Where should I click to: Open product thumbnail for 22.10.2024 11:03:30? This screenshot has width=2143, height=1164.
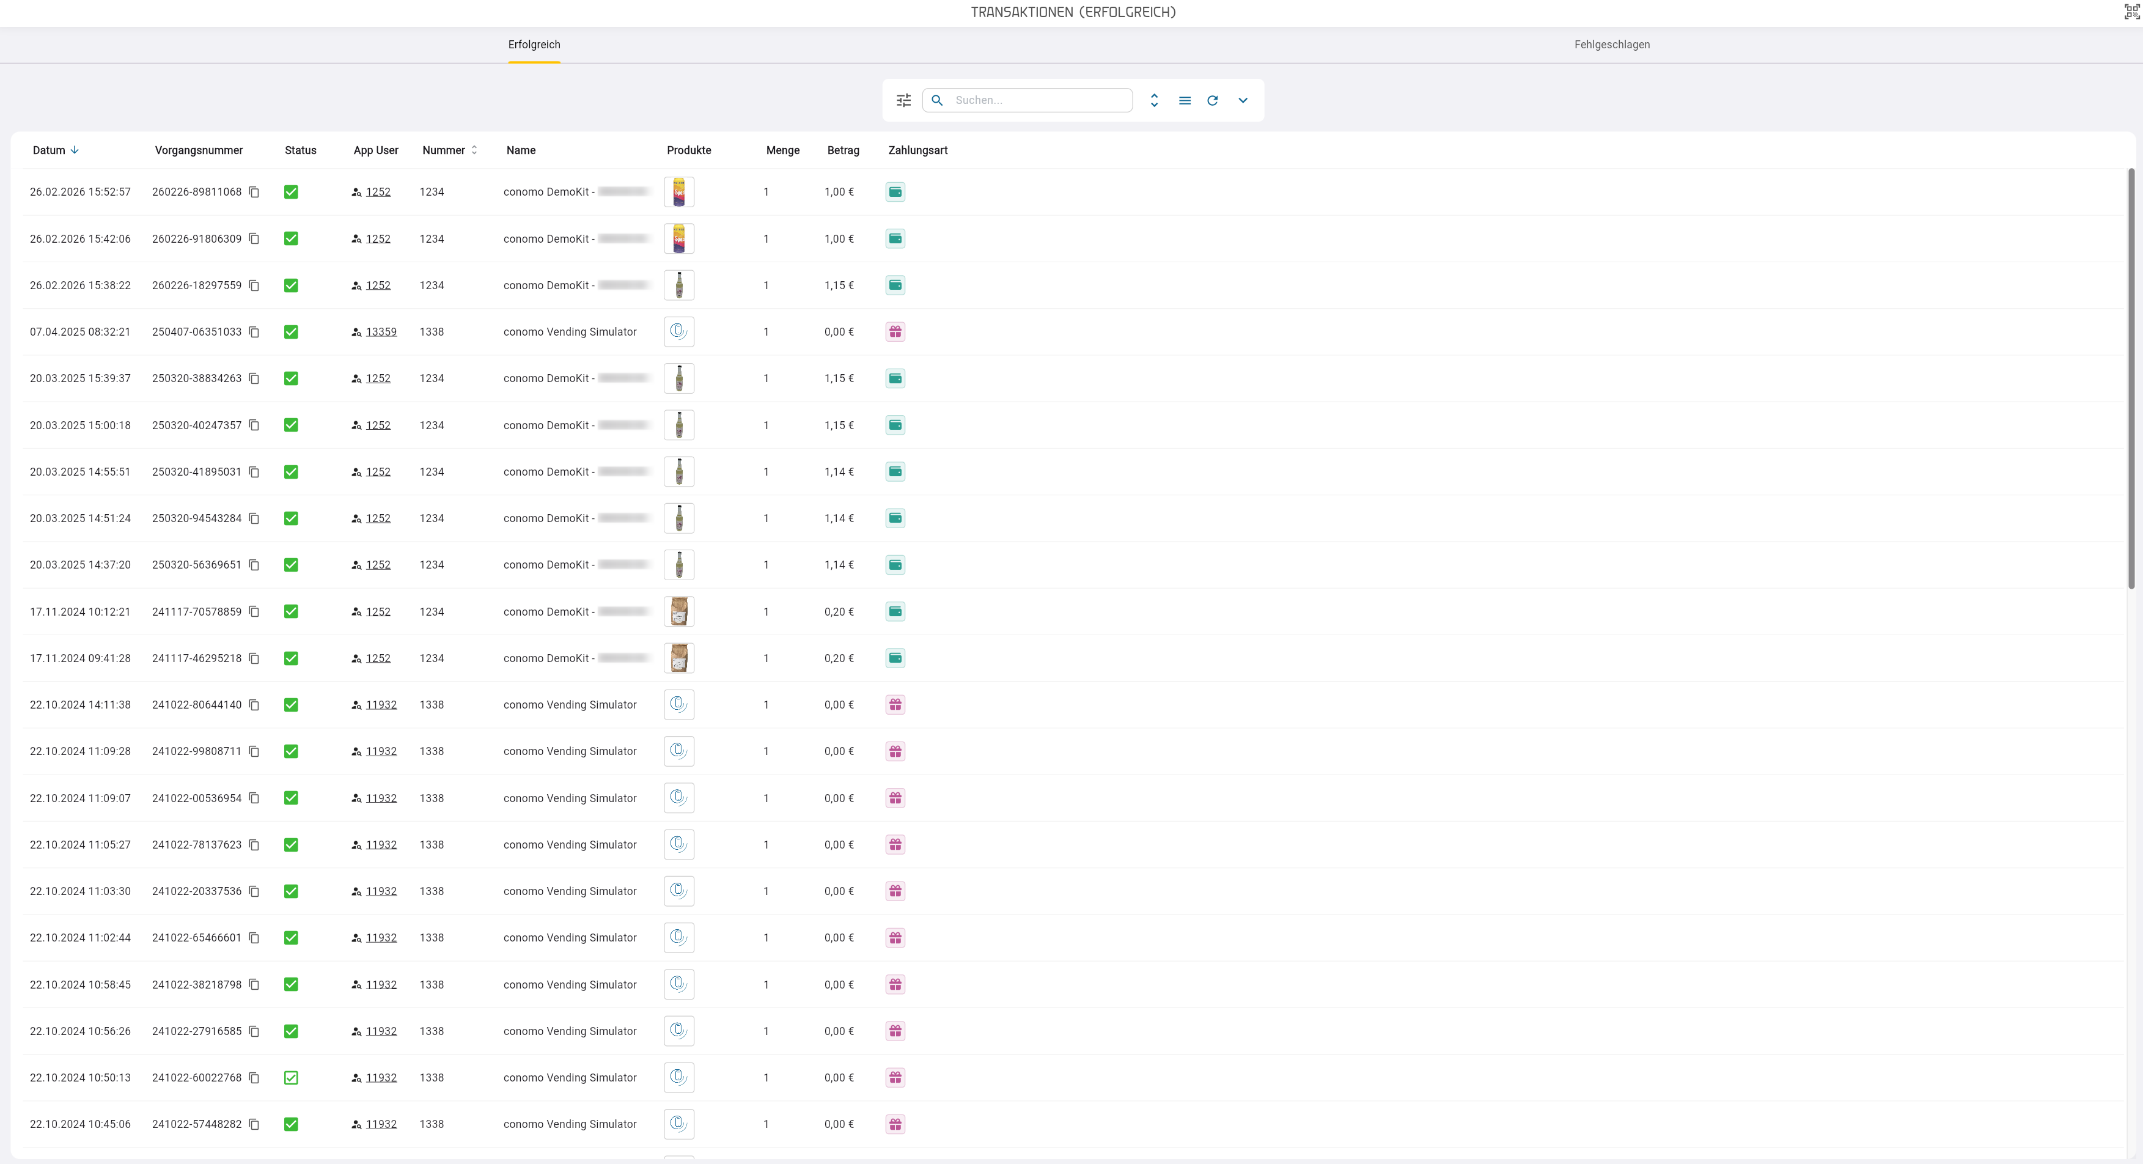pos(679,891)
